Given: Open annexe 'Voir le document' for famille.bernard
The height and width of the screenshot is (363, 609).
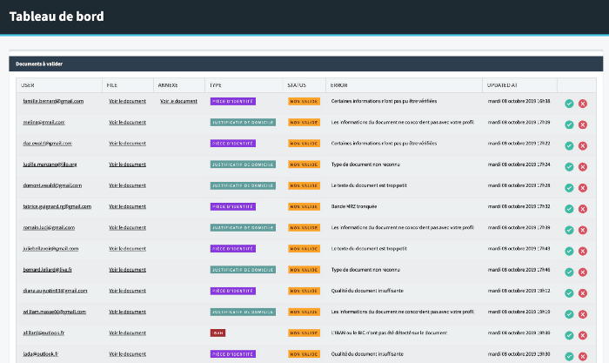Looking at the screenshot, I should [178, 101].
